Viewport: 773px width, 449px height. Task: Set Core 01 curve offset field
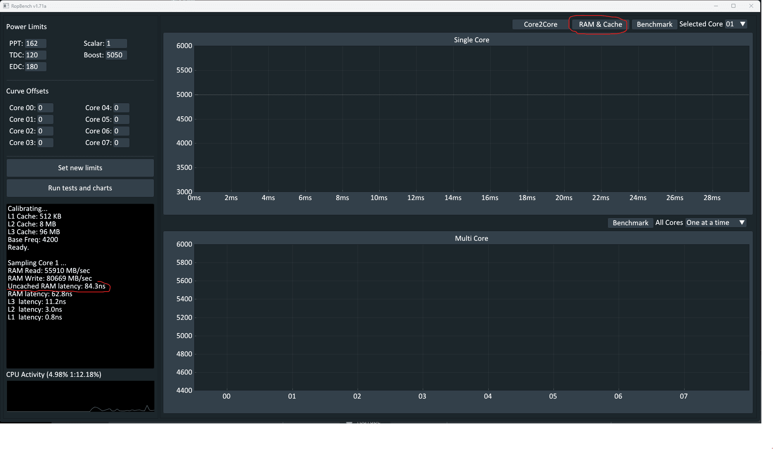click(x=45, y=119)
